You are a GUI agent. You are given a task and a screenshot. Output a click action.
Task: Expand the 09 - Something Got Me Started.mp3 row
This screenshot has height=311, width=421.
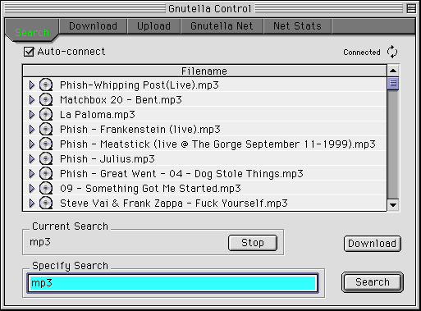(x=32, y=189)
